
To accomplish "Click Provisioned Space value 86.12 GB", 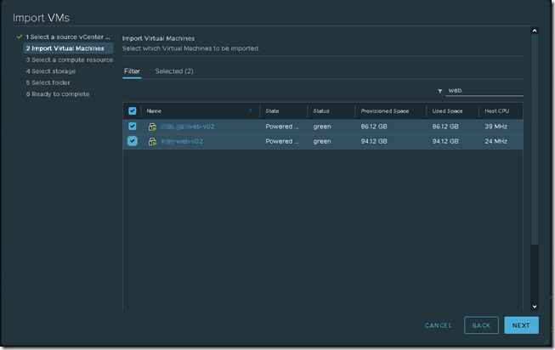I will 374,127.
